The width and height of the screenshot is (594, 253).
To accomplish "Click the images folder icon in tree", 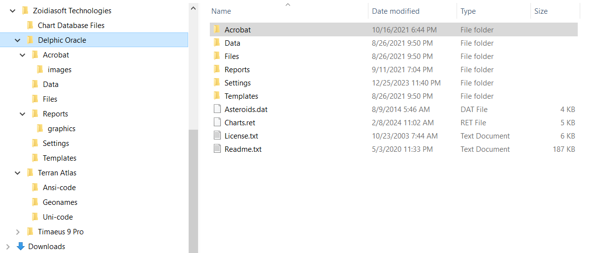I will pos(40,69).
